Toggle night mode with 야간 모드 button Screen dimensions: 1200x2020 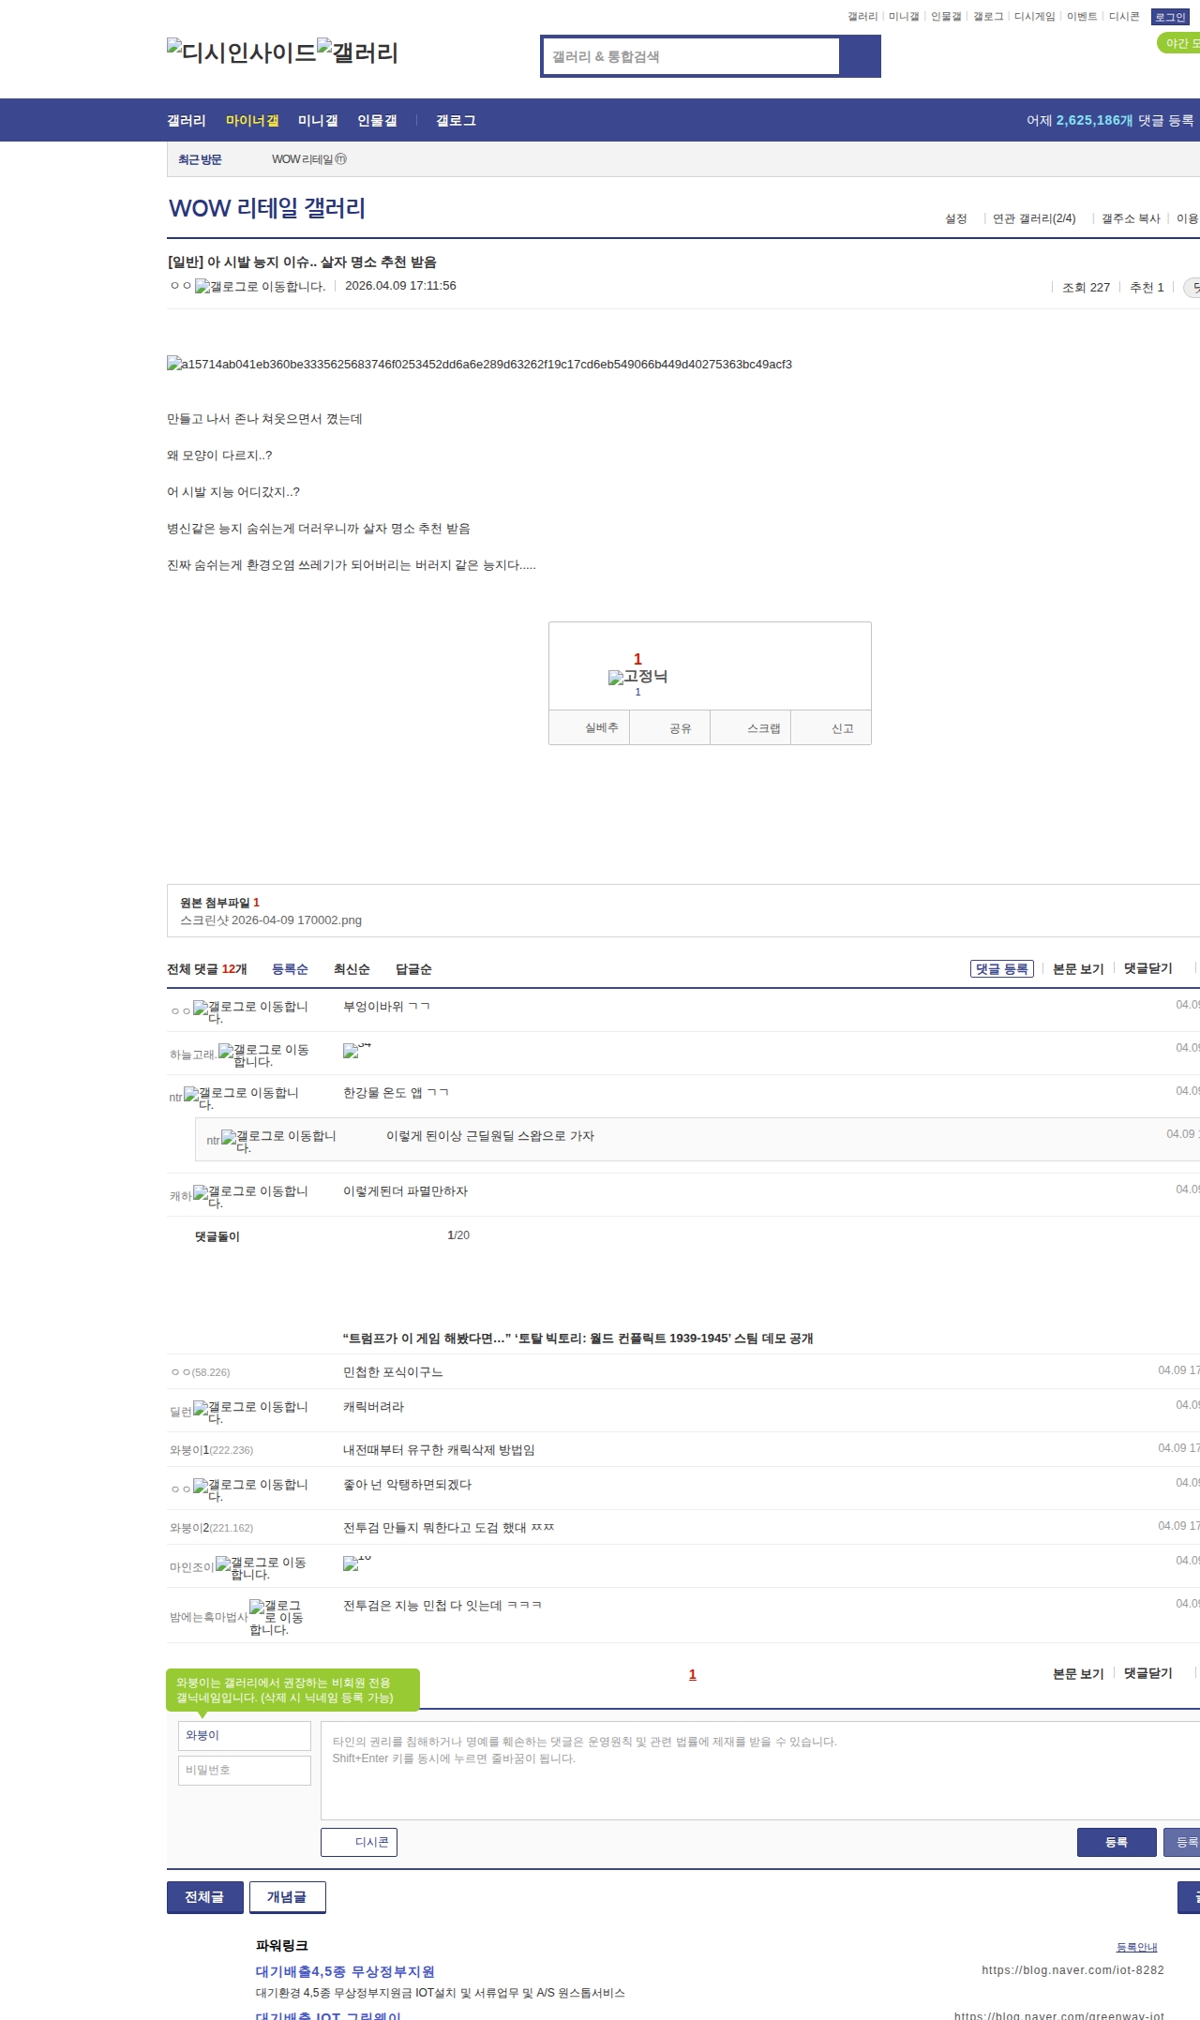(x=1179, y=43)
